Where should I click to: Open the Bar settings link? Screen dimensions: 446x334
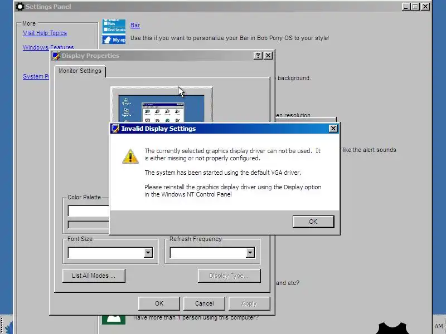pos(135,25)
